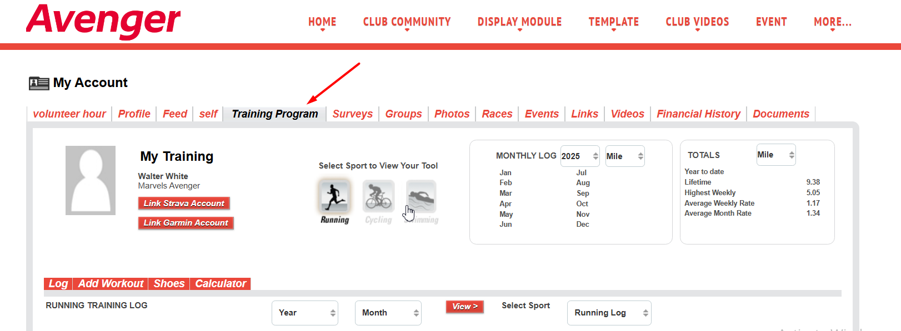Select the Swimming sport icon
This screenshot has width=901, height=331.
click(421, 196)
